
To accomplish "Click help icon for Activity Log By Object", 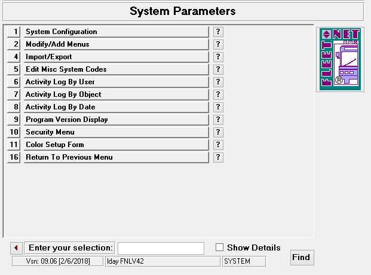I will pos(219,94).
